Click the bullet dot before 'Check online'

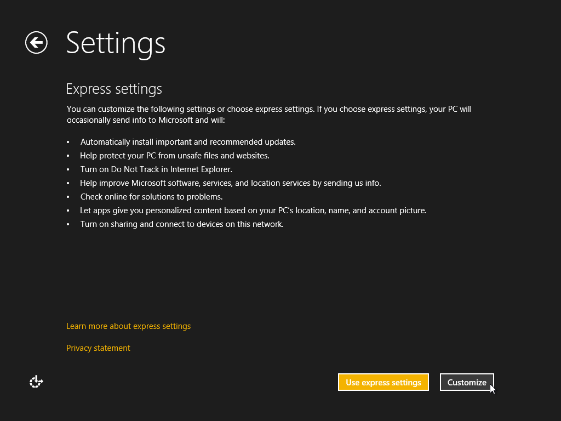coord(68,197)
